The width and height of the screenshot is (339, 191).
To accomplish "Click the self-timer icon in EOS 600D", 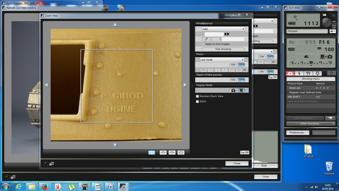I will click(x=331, y=73).
